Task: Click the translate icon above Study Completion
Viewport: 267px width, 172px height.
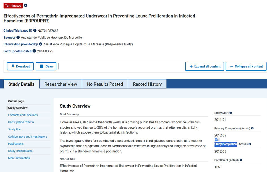Action: tap(217, 140)
